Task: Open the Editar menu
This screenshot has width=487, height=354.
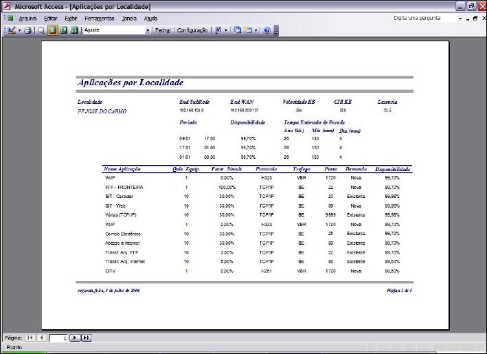Action: 51,19
